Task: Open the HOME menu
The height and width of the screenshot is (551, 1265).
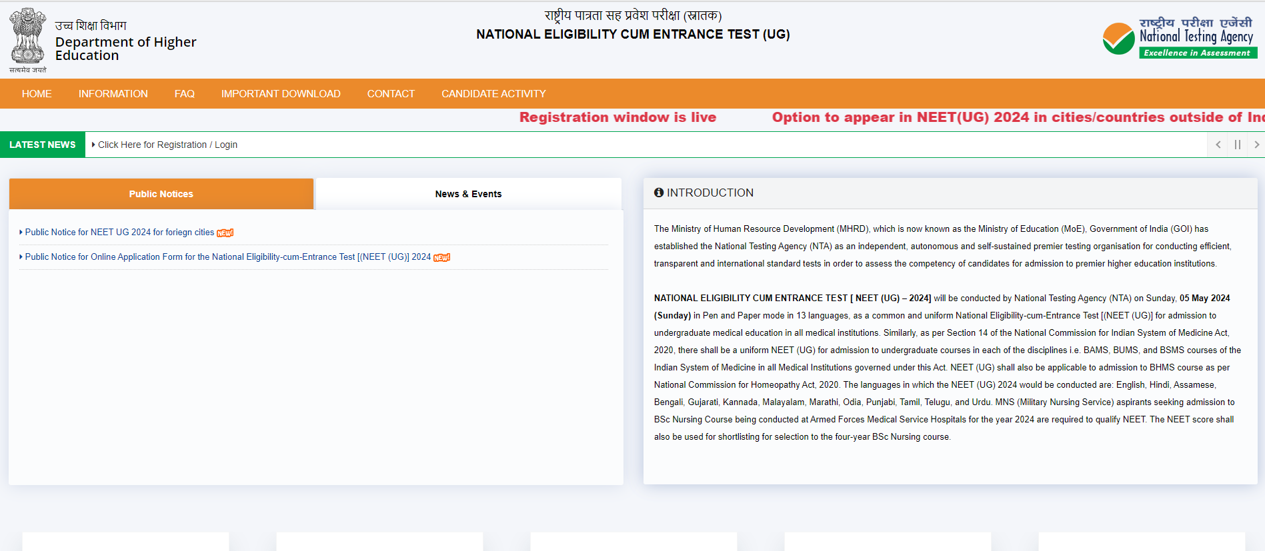Action: (x=37, y=94)
